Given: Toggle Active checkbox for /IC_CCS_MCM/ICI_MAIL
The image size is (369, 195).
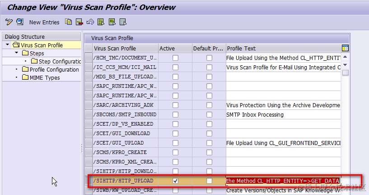Looking at the screenshot, I should tap(175, 68).
